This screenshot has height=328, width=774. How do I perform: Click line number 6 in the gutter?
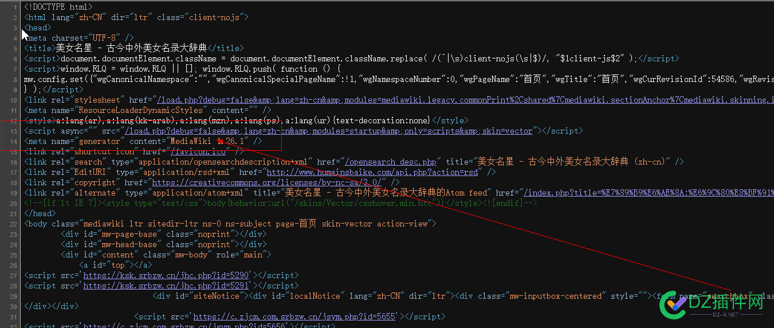[14, 58]
